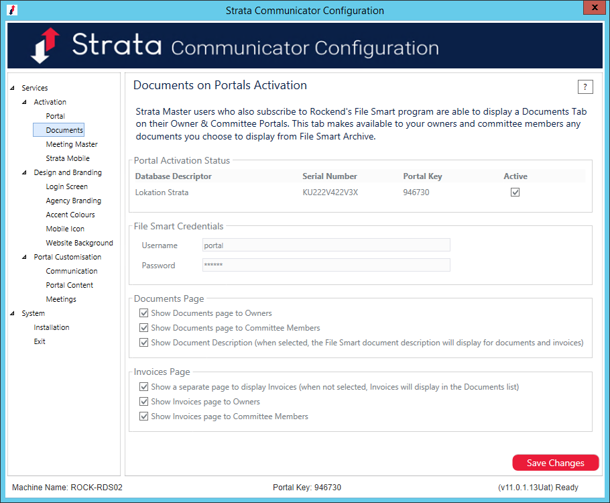The height and width of the screenshot is (503, 610).
Task: Open the Accent Colours page
Action: (x=70, y=215)
